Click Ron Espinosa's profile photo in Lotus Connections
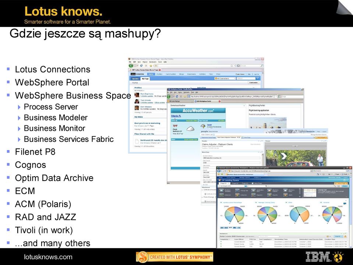This screenshot has width=353, height=265. pyautogui.click(x=137, y=95)
